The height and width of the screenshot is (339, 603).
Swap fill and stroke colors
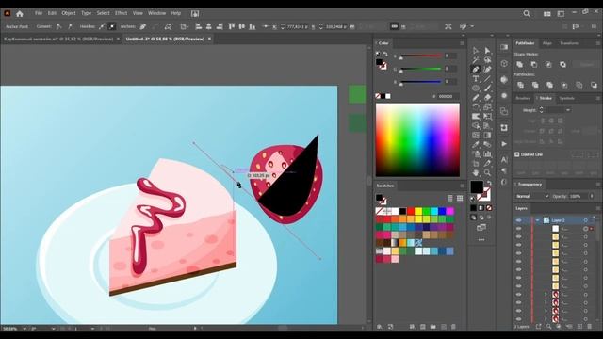[489, 184]
